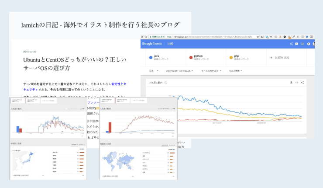The image size is (323, 188).
Task: Open the ウェブ検索 dropdown
Action: click(x=235, y=71)
